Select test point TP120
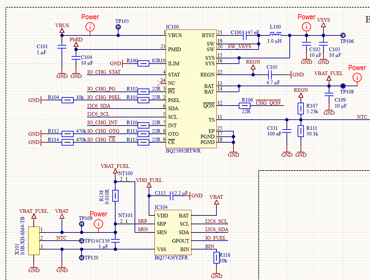Viewport: 370px width, 280px height. pyautogui.click(x=82, y=258)
